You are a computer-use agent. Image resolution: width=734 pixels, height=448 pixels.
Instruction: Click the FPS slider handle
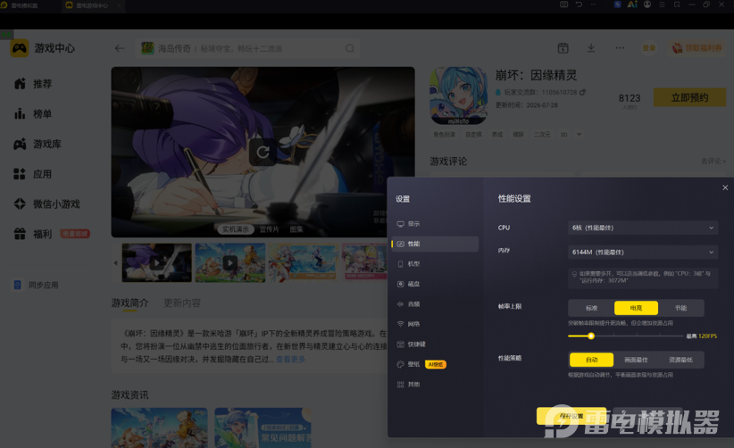[591, 336]
